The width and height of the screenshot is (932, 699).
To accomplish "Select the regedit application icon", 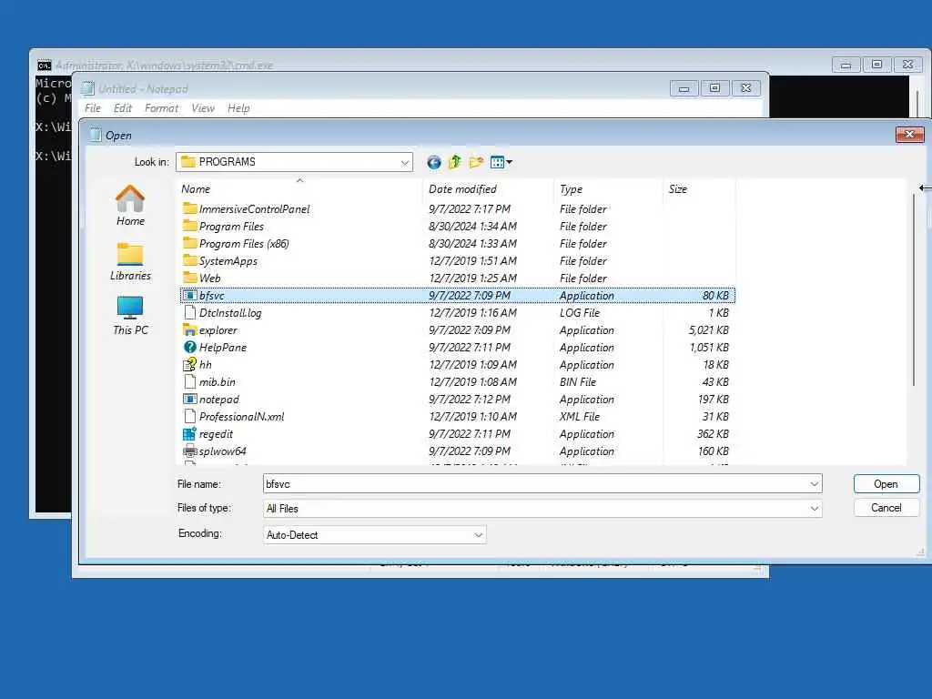I will point(189,434).
